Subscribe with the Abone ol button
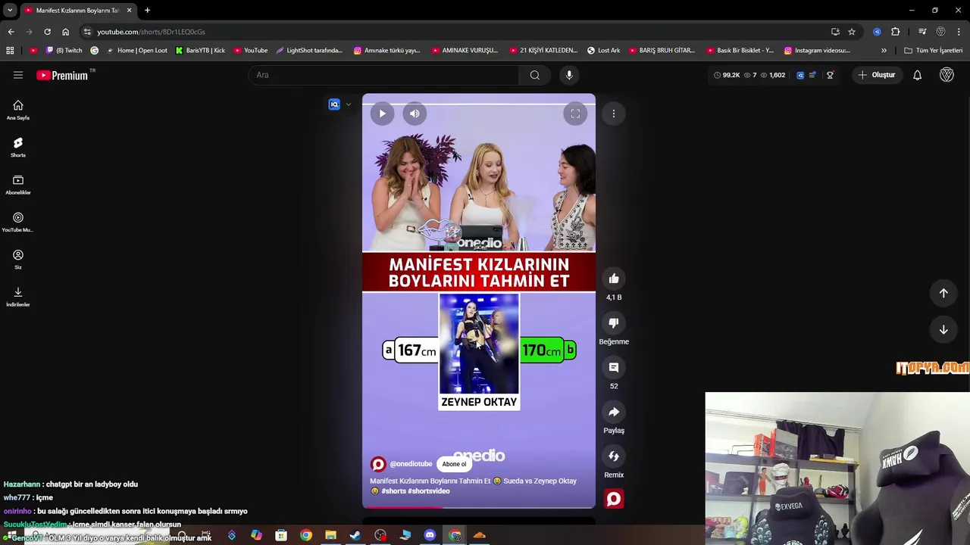Viewport: 970px width, 545px height. tap(454, 464)
